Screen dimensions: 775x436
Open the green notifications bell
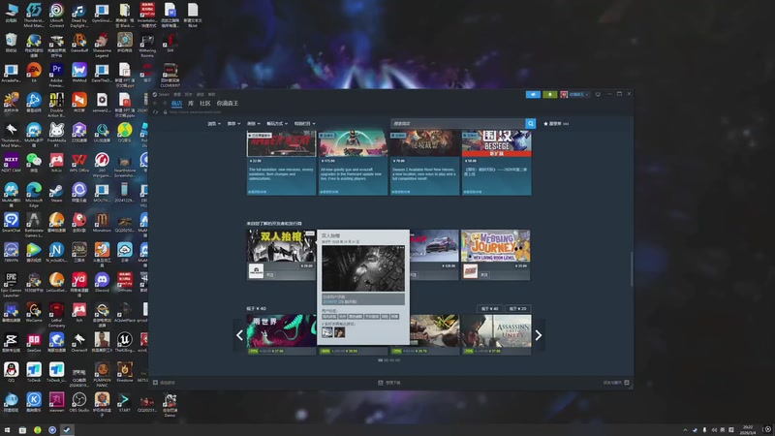click(549, 94)
